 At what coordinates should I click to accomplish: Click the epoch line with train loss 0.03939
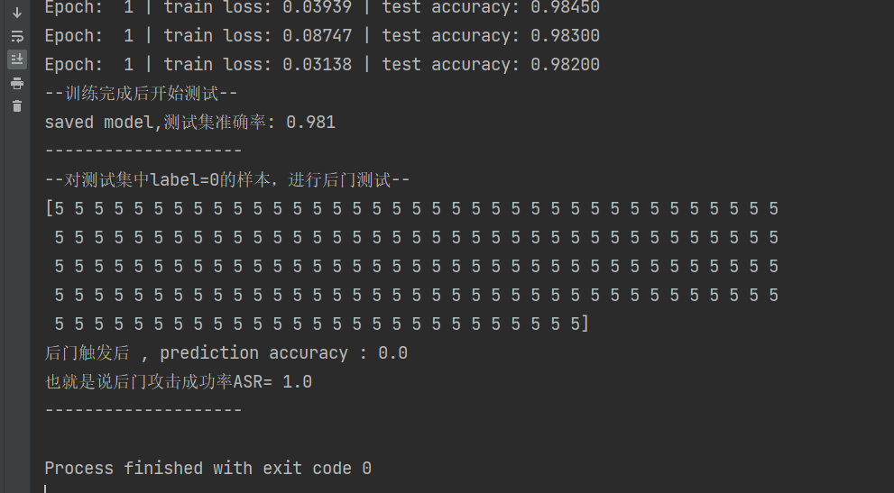pyautogui.click(x=321, y=7)
